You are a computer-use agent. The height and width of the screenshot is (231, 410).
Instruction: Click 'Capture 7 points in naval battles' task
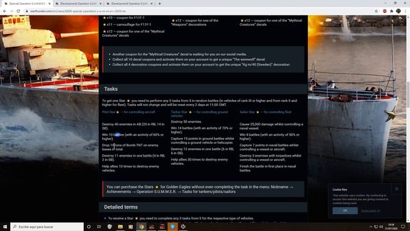click(269, 147)
